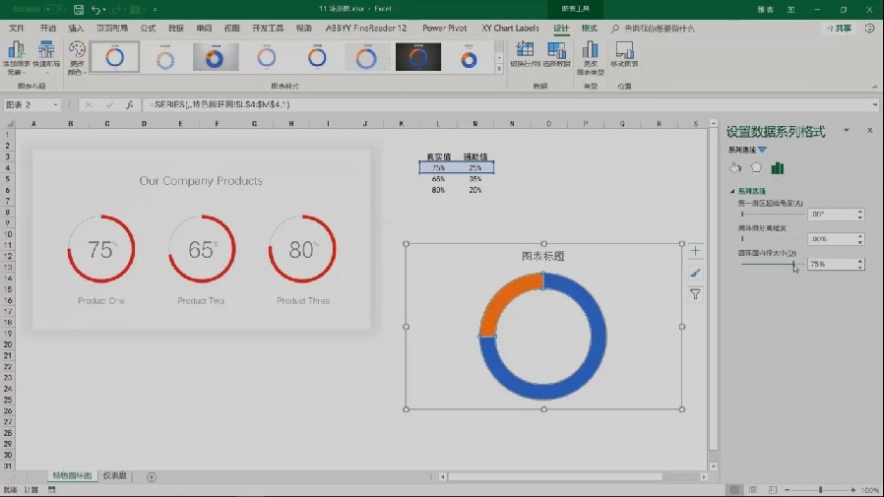The width and height of the screenshot is (884, 497).
Task: Select the Fill & Line bucket icon
Action: coord(735,168)
